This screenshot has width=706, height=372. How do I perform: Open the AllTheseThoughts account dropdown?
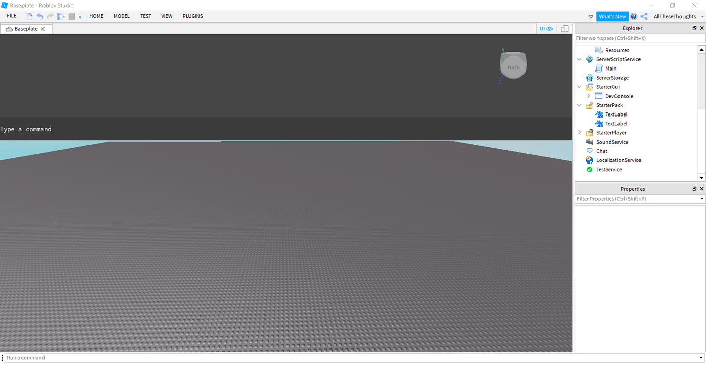pos(702,17)
